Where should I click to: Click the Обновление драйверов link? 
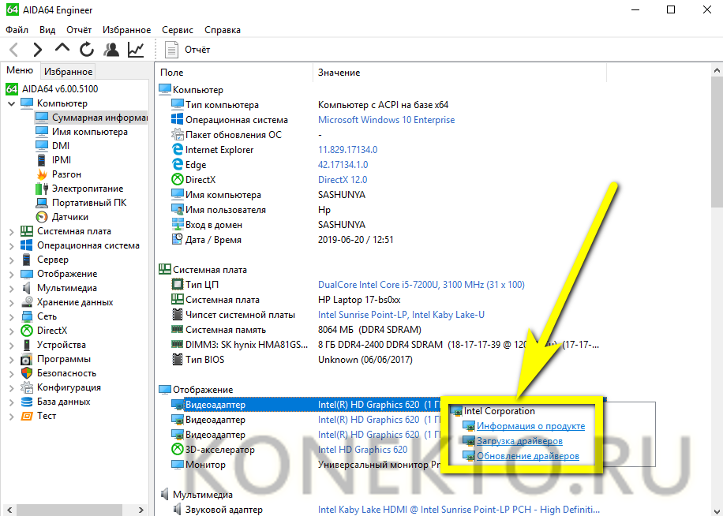click(x=527, y=456)
